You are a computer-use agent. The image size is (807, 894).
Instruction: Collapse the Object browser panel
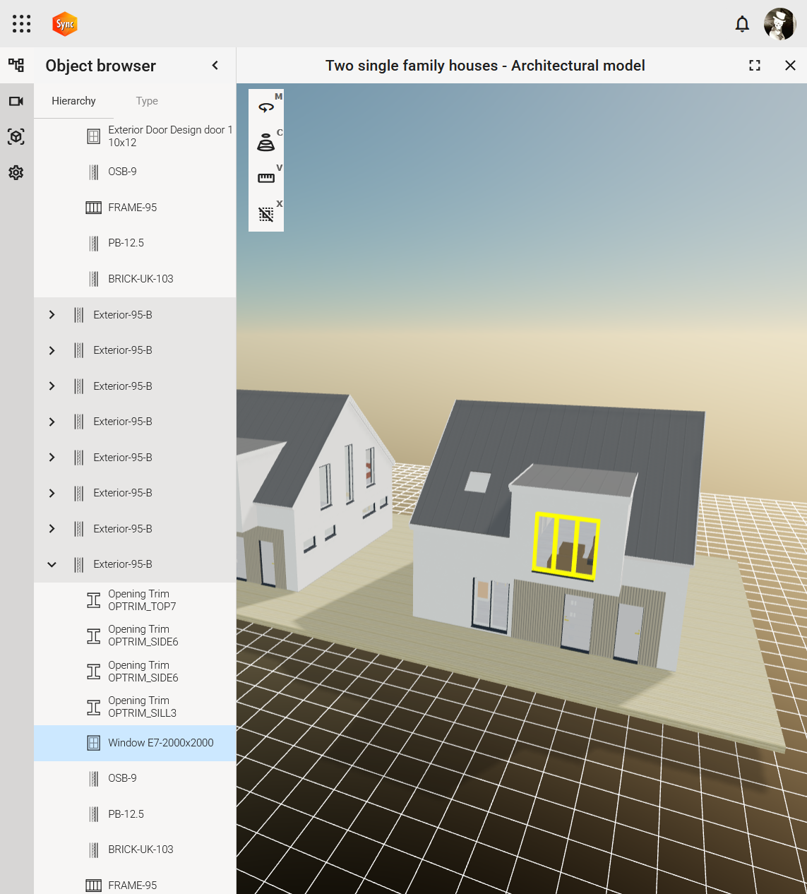click(215, 66)
